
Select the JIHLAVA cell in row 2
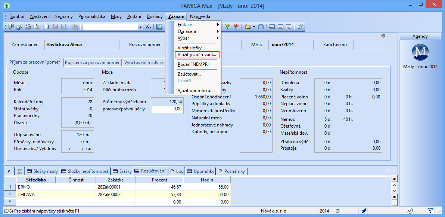pyautogui.click(x=36, y=194)
